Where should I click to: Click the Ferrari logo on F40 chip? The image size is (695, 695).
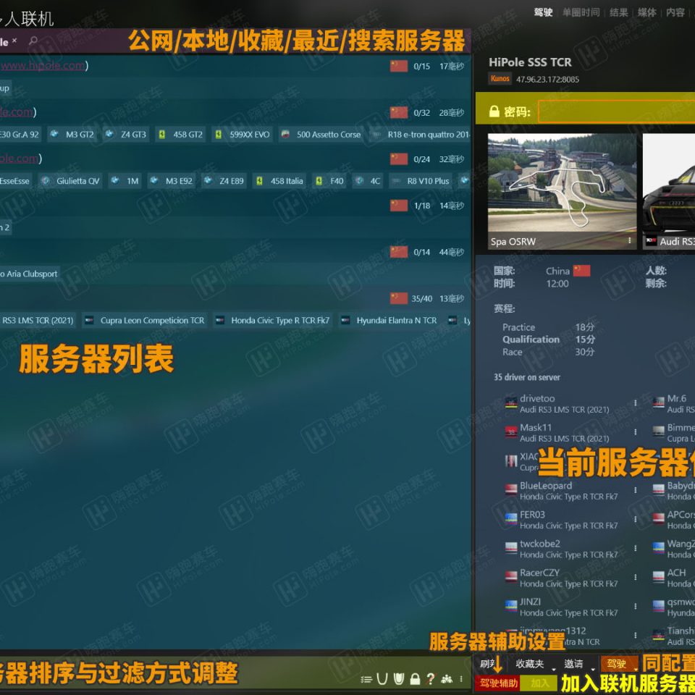[x=319, y=180]
